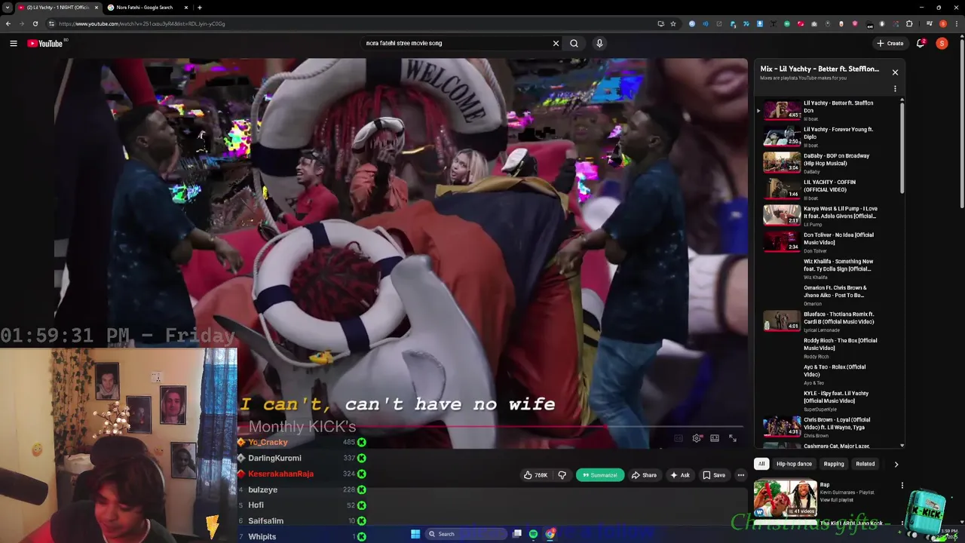Play Lil Yachty Forever Young ft. Diplo

click(820, 137)
